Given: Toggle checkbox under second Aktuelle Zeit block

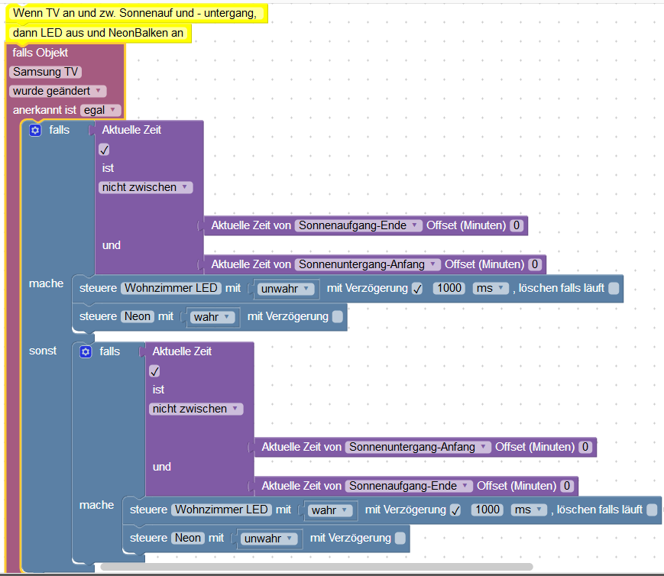Looking at the screenshot, I should pos(154,371).
